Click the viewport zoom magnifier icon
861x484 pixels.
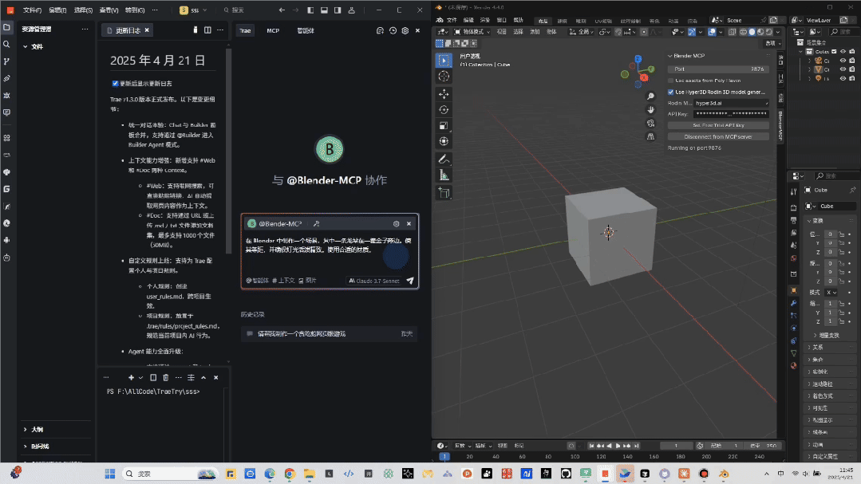[x=651, y=96]
